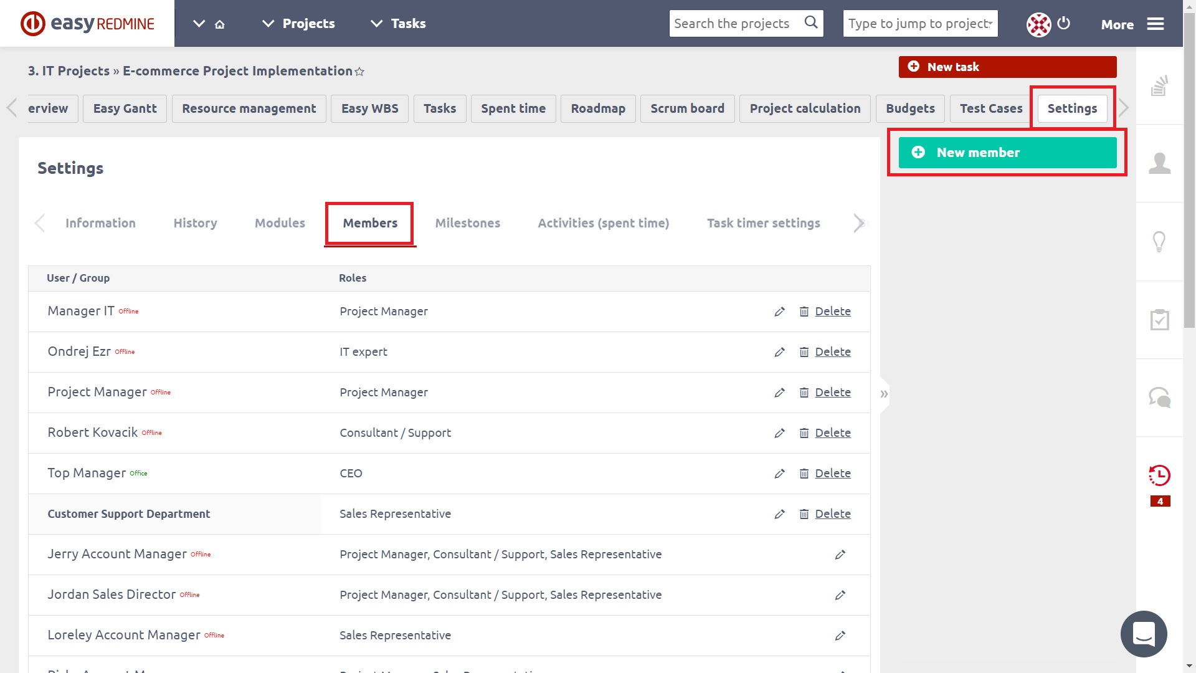Click the New member button
Viewport: 1196px width, 673px height.
click(x=1007, y=152)
